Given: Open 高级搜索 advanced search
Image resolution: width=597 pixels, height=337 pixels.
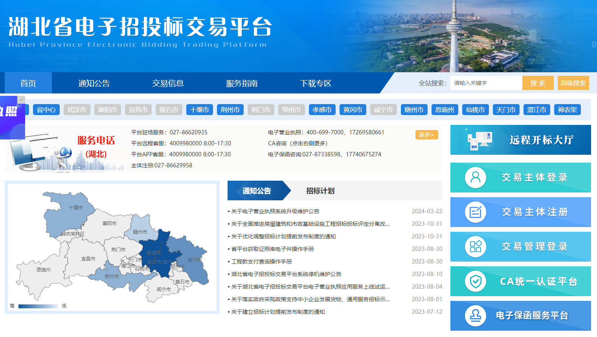Looking at the screenshot, I should point(573,83).
